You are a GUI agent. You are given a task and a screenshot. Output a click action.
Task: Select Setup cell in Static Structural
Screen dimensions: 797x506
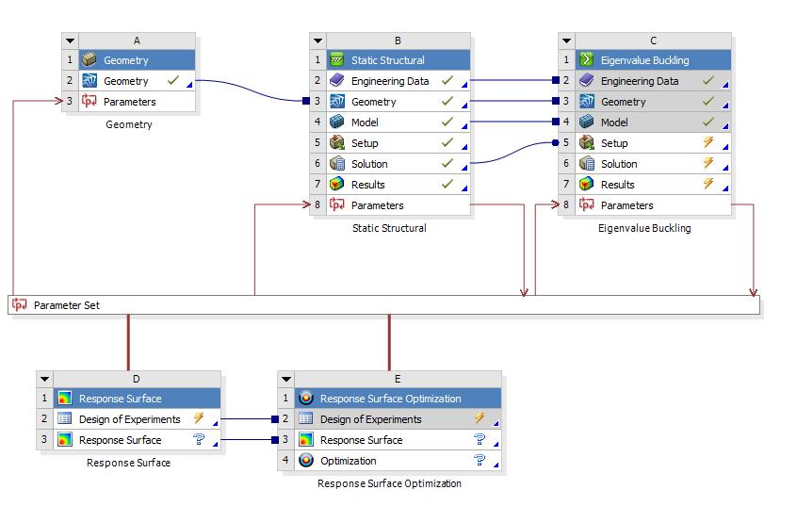[x=398, y=143]
